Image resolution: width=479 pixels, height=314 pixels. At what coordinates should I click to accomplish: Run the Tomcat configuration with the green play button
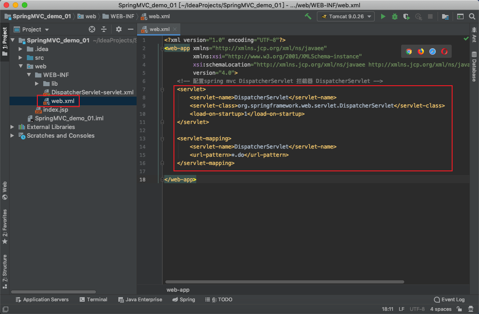click(383, 16)
